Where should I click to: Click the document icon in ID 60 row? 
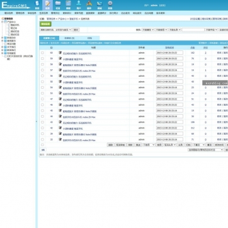(60, 52)
